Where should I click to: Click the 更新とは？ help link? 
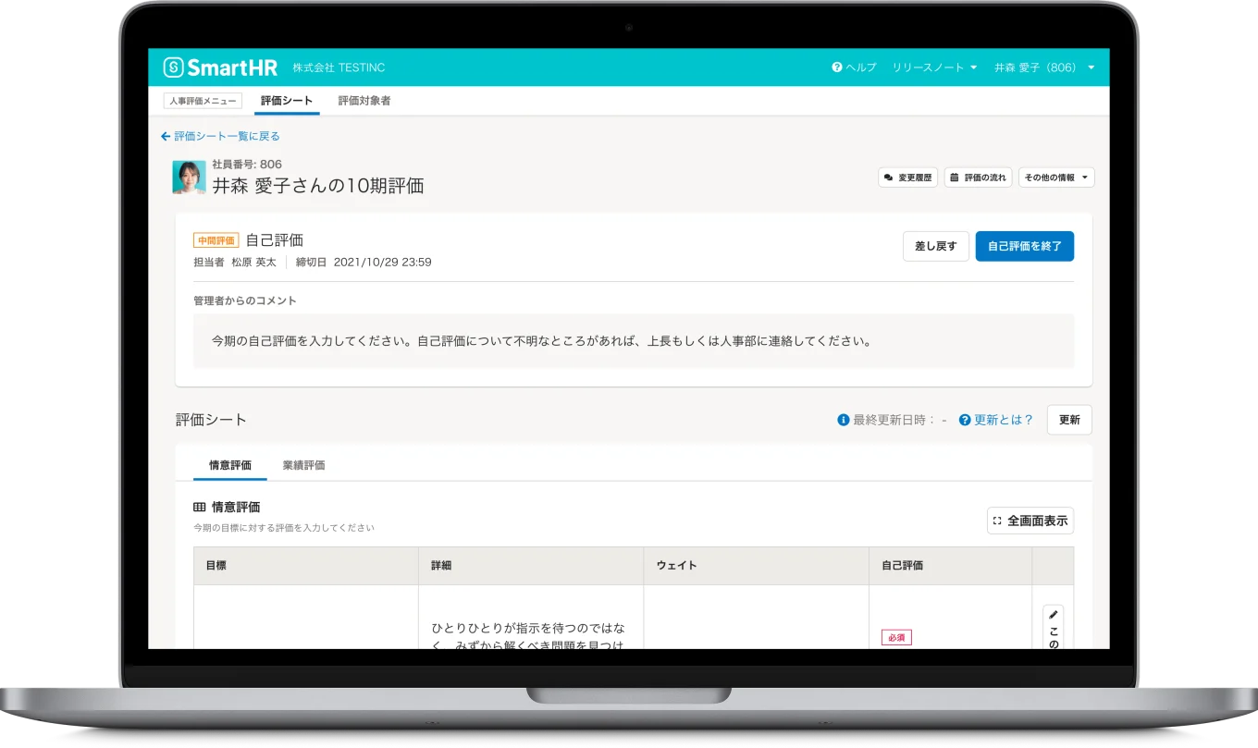[996, 420]
